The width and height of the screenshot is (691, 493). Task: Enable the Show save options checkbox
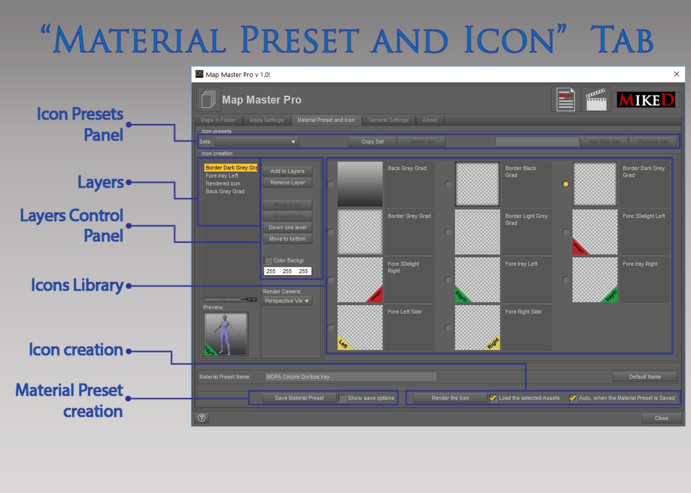(342, 398)
